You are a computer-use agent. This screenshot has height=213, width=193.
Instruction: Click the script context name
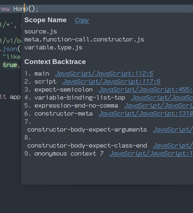pos(45,82)
